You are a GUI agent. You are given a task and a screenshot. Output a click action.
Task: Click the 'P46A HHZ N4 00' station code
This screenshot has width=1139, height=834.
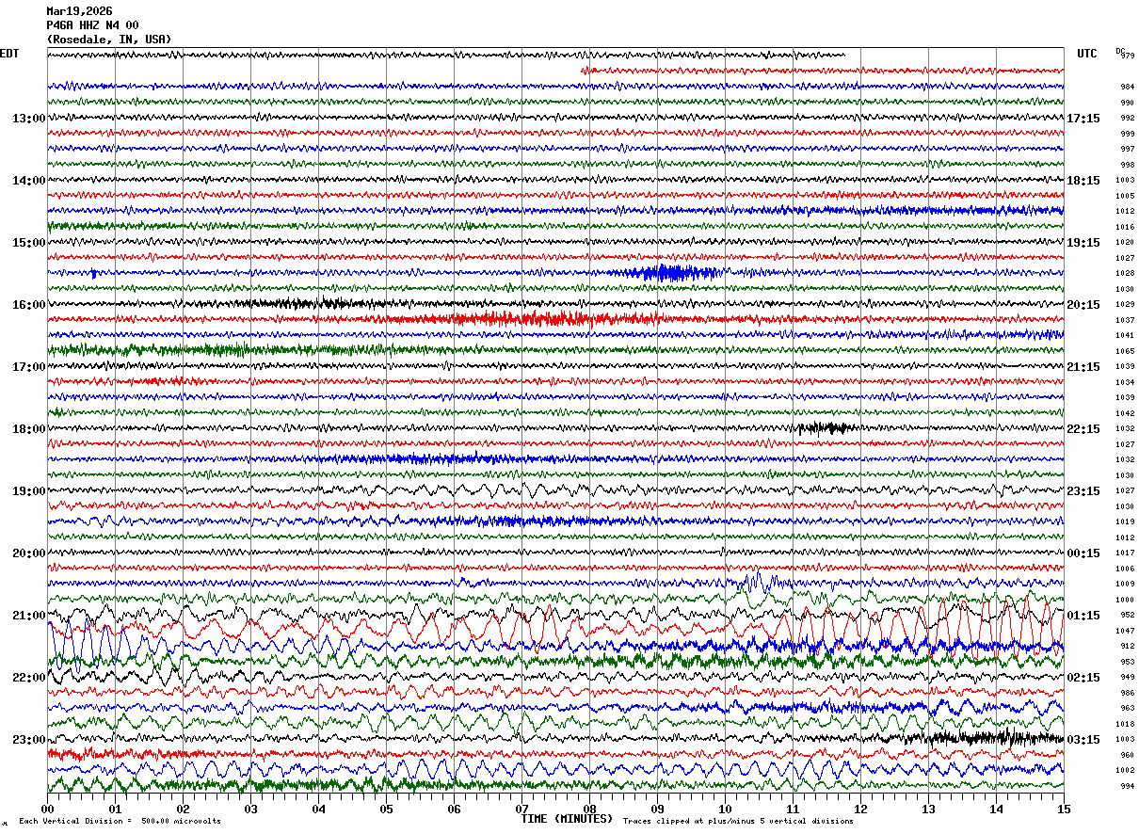click(92, 25)
